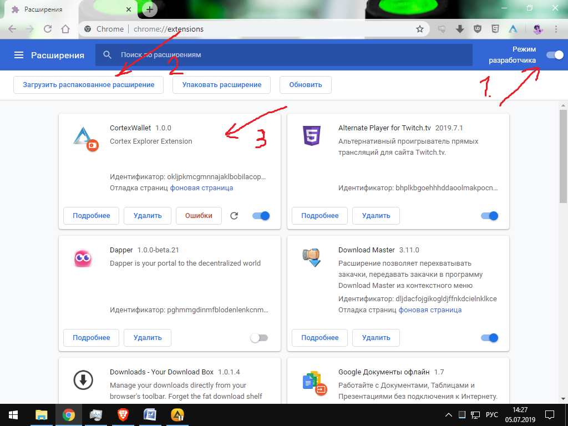Open the Download Master toolbar extension
Viewport: 568px width, 426px height.
(x=460, y=29)
